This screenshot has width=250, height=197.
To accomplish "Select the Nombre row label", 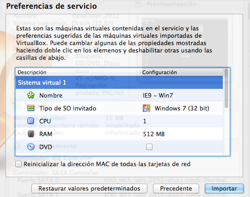I will click(x=51, y=95).
